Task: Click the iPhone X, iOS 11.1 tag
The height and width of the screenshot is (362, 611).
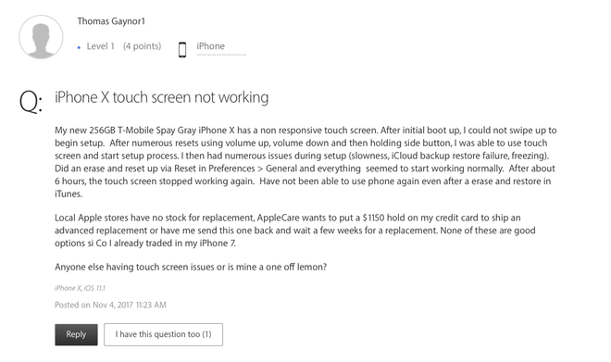Action: [x=80, y=288]
